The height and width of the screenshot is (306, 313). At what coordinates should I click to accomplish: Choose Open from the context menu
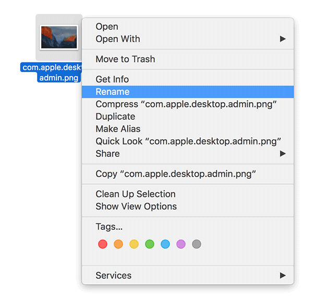pyautogui.click(x=107, y=27)
